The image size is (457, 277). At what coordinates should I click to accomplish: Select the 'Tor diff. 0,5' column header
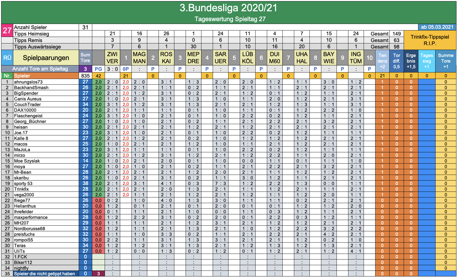397,61
